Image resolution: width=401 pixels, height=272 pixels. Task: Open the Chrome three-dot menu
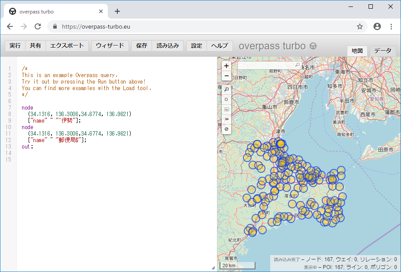coord(392,26)
